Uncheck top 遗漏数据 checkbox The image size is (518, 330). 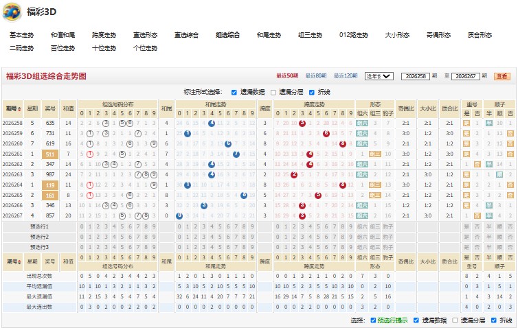pyautogui.click(x=234, y=93)
